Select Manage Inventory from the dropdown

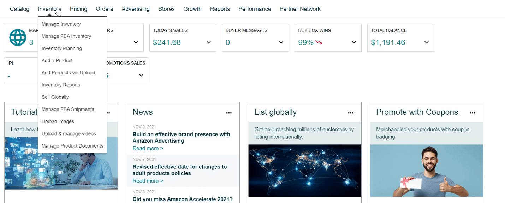coord(61,24)
